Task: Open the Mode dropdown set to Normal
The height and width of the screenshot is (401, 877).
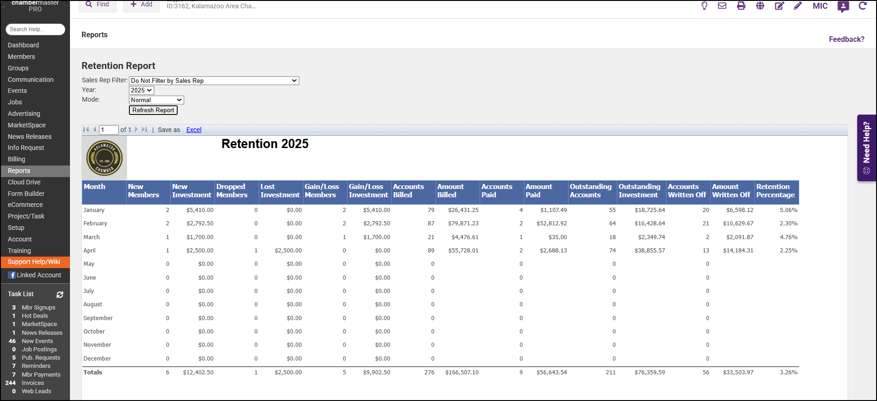Action: pyautogui.click(x=156, y=100)
